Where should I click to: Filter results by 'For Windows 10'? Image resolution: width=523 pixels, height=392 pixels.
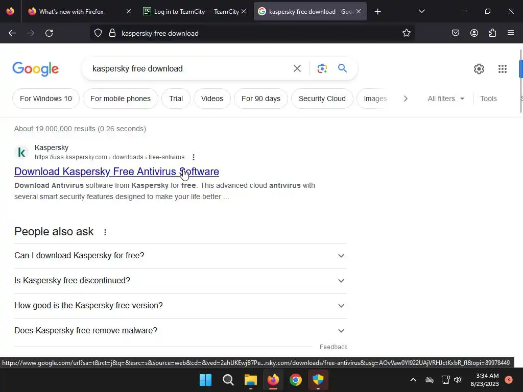click(x=46, y=99)
